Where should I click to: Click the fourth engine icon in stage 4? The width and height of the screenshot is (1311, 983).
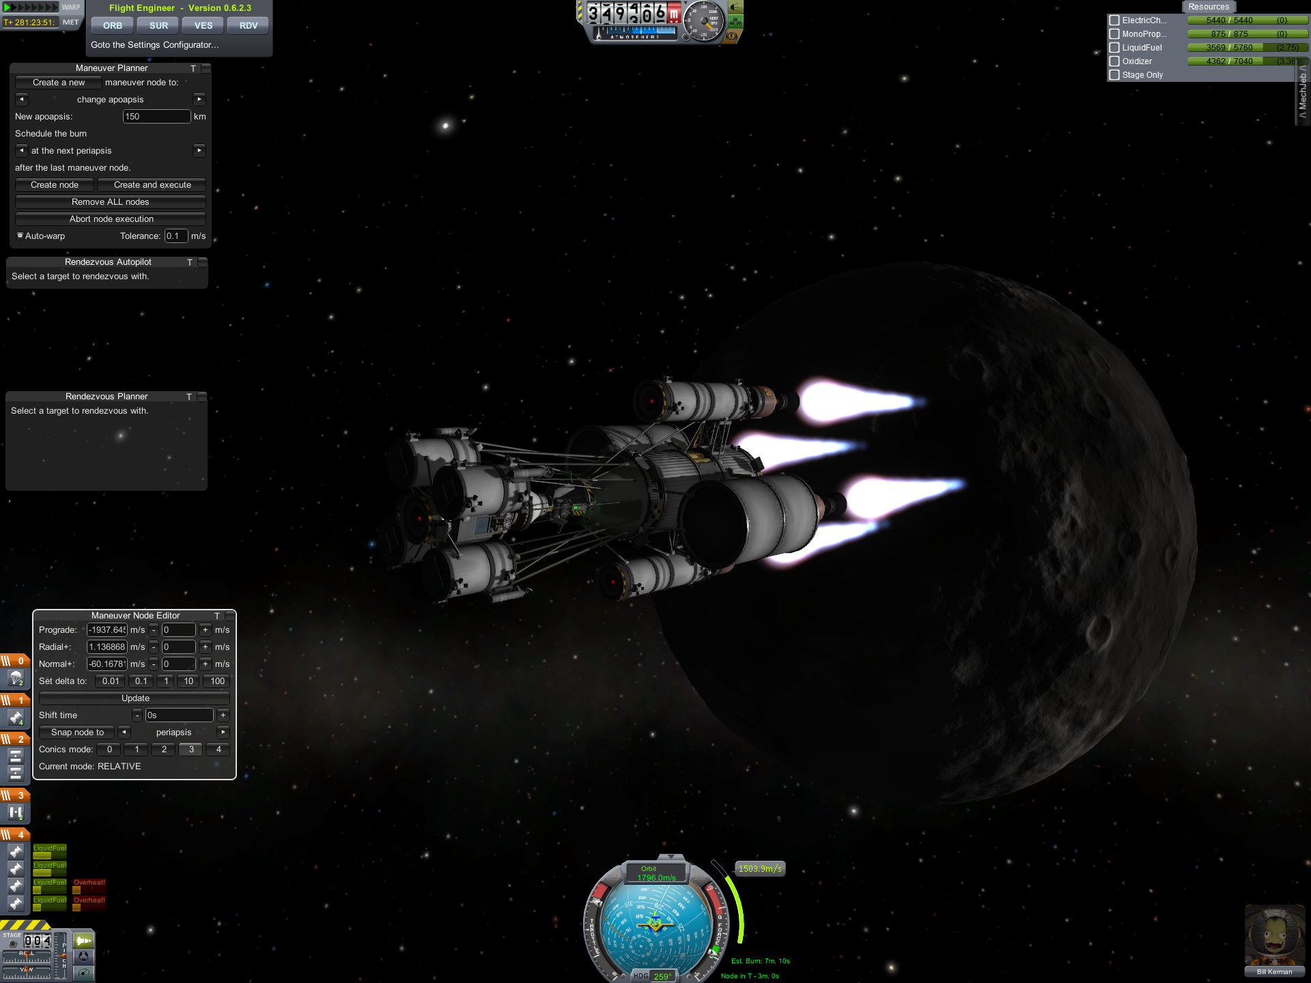[16, 902]
